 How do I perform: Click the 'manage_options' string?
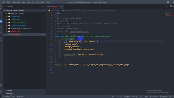(x=72, y=47)
